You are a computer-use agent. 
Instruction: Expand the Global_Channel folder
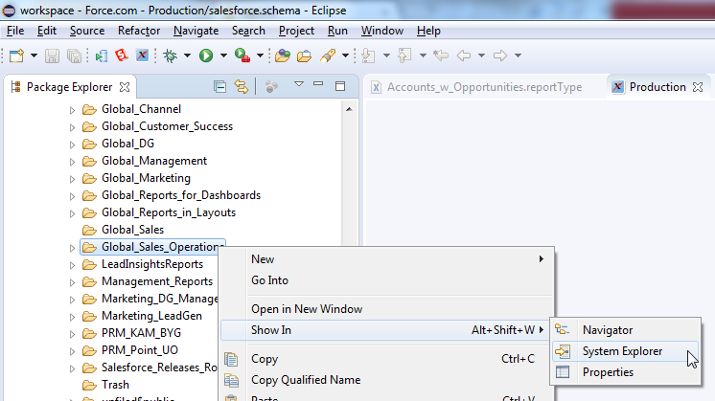tap(72, 110)
